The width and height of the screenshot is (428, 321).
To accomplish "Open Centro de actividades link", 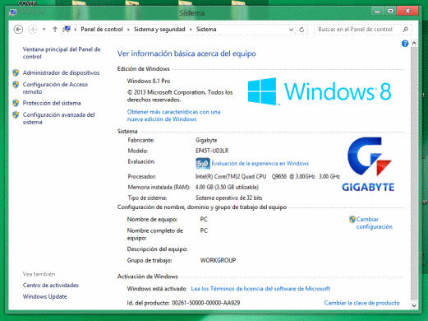I will click(x=51, y=286).
